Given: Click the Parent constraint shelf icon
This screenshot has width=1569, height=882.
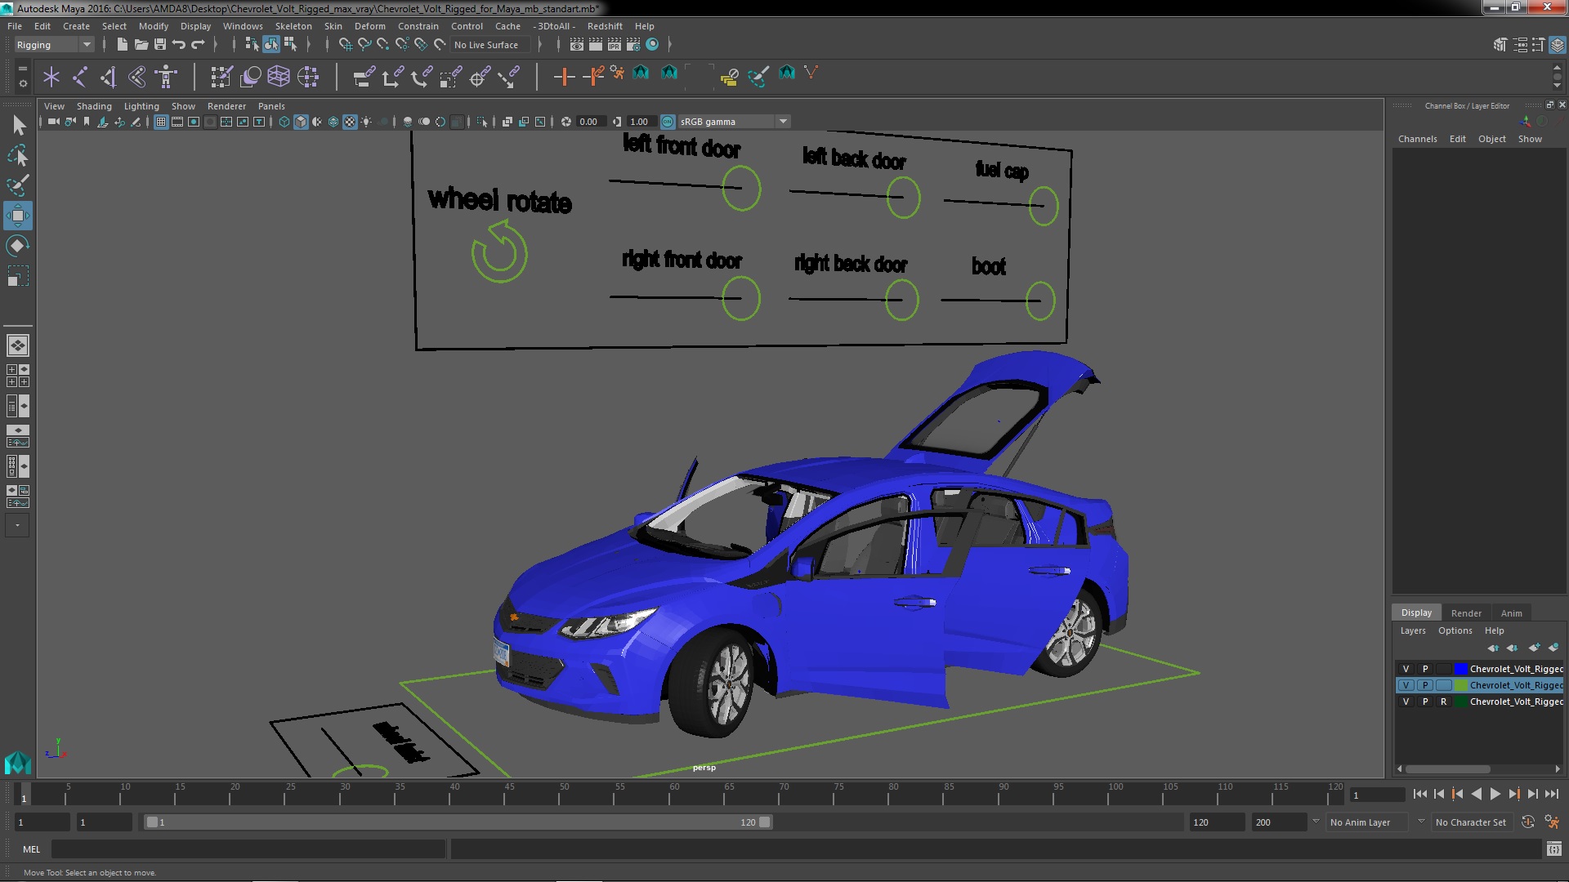Looking at the screenshot, I should tap(364, 77).
